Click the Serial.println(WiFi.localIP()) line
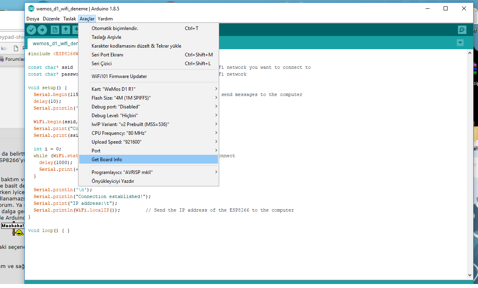This screenshot has height=288, width=478. (76, 210)
